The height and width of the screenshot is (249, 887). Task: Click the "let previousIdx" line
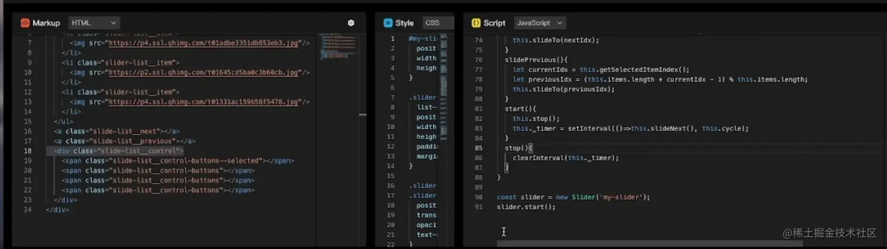click(x=660, y=79)
